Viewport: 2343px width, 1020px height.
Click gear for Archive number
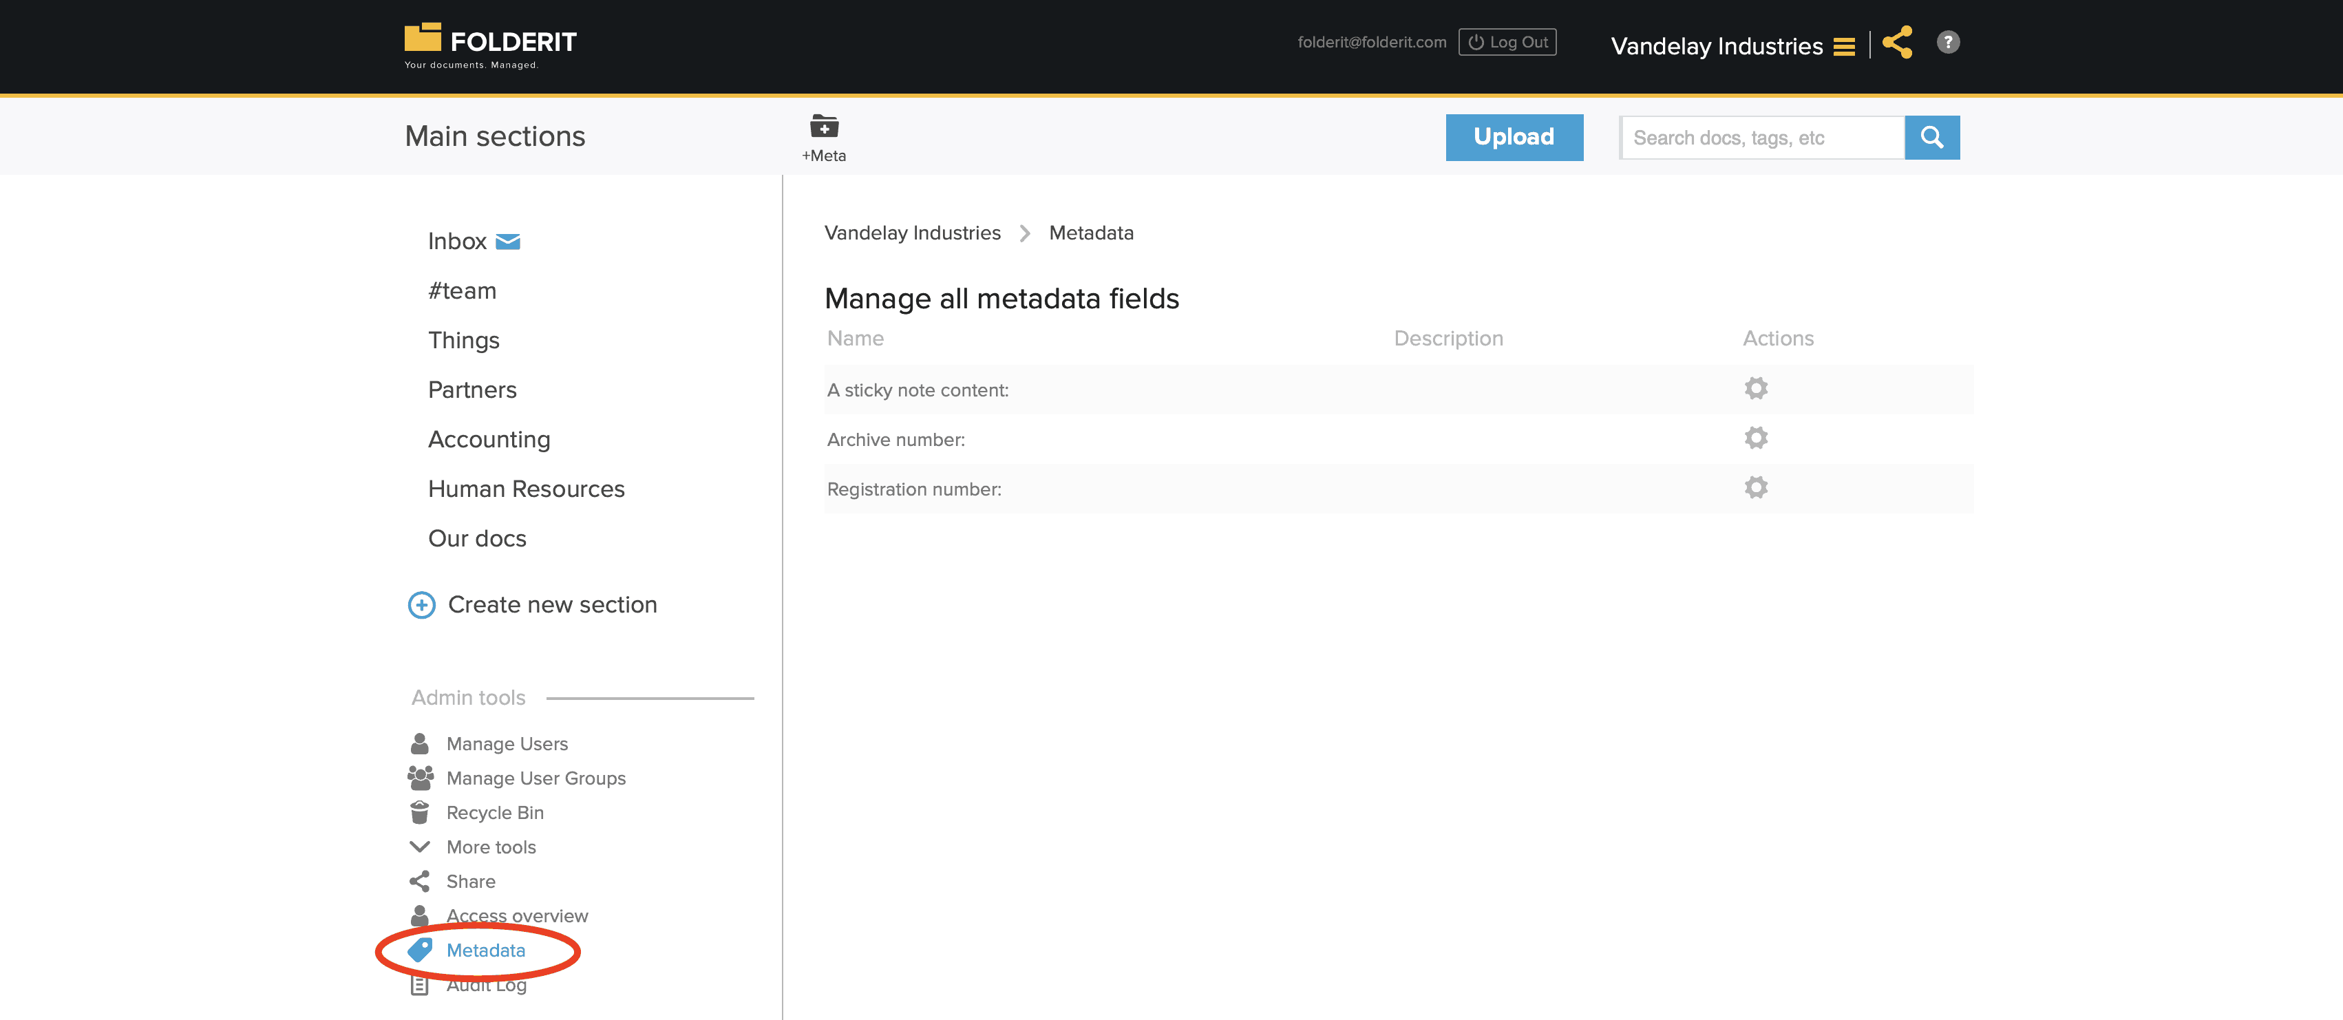(1755, 438)
